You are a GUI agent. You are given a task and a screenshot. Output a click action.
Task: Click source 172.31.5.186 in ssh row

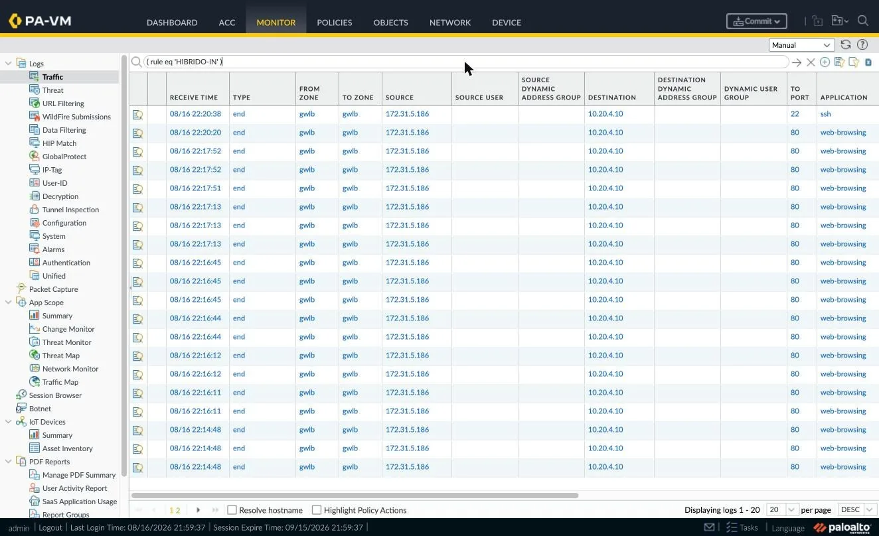pos(407,114)
